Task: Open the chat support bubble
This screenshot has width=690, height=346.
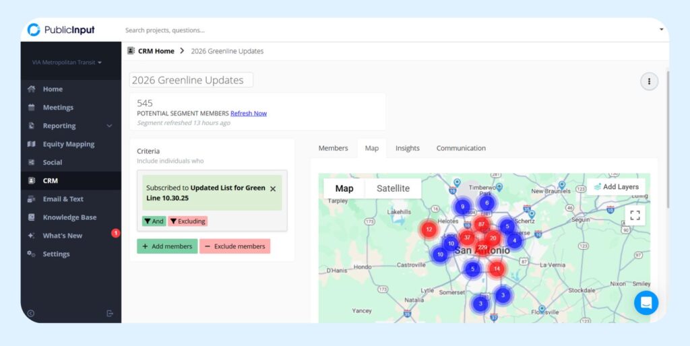Action: (x=646, y=303)
